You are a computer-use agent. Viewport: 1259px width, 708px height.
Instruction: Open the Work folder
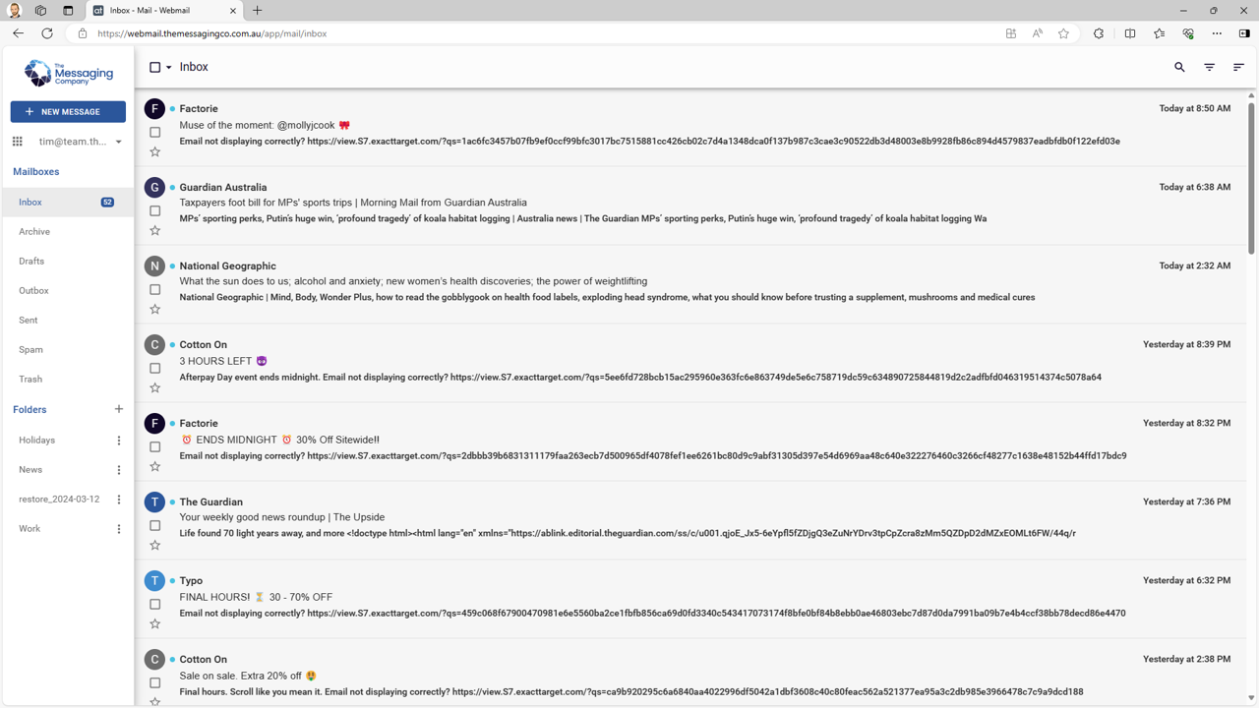click(30, 529)
